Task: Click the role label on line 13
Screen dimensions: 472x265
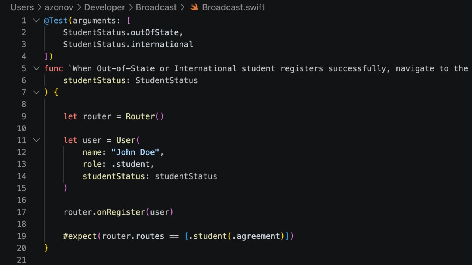Action: pos(92,164)
